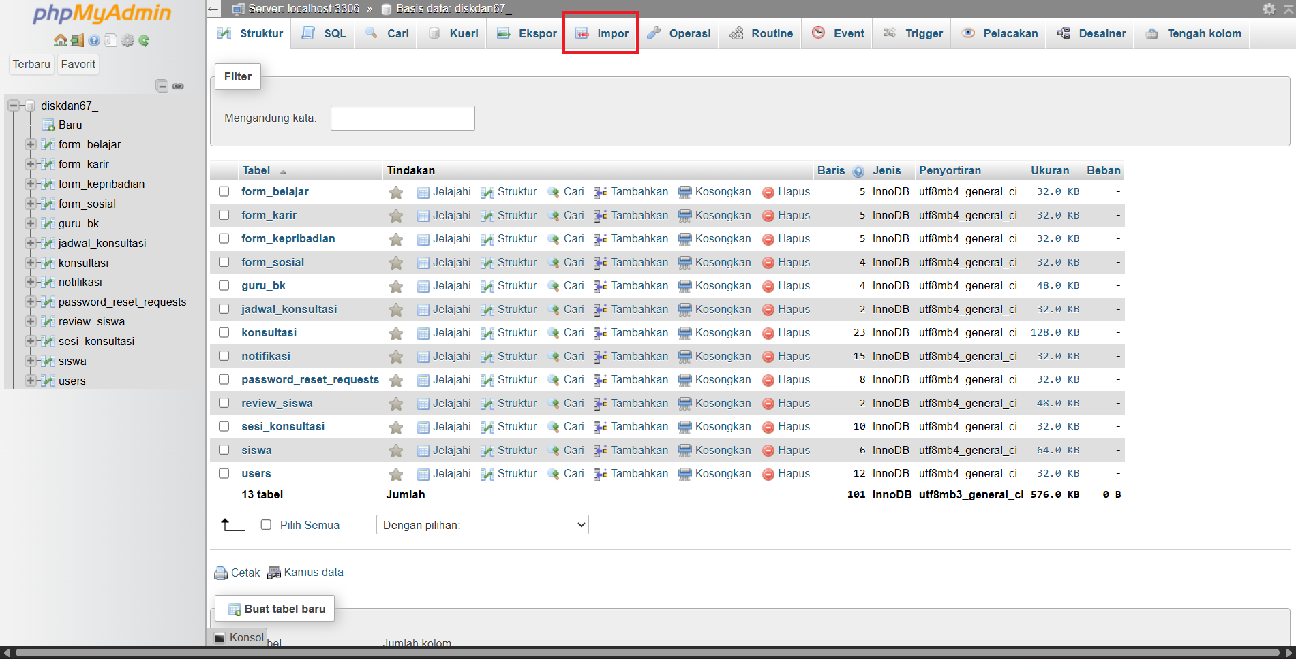Click the Favorit button in sidebar

click(x=78, y=64)
